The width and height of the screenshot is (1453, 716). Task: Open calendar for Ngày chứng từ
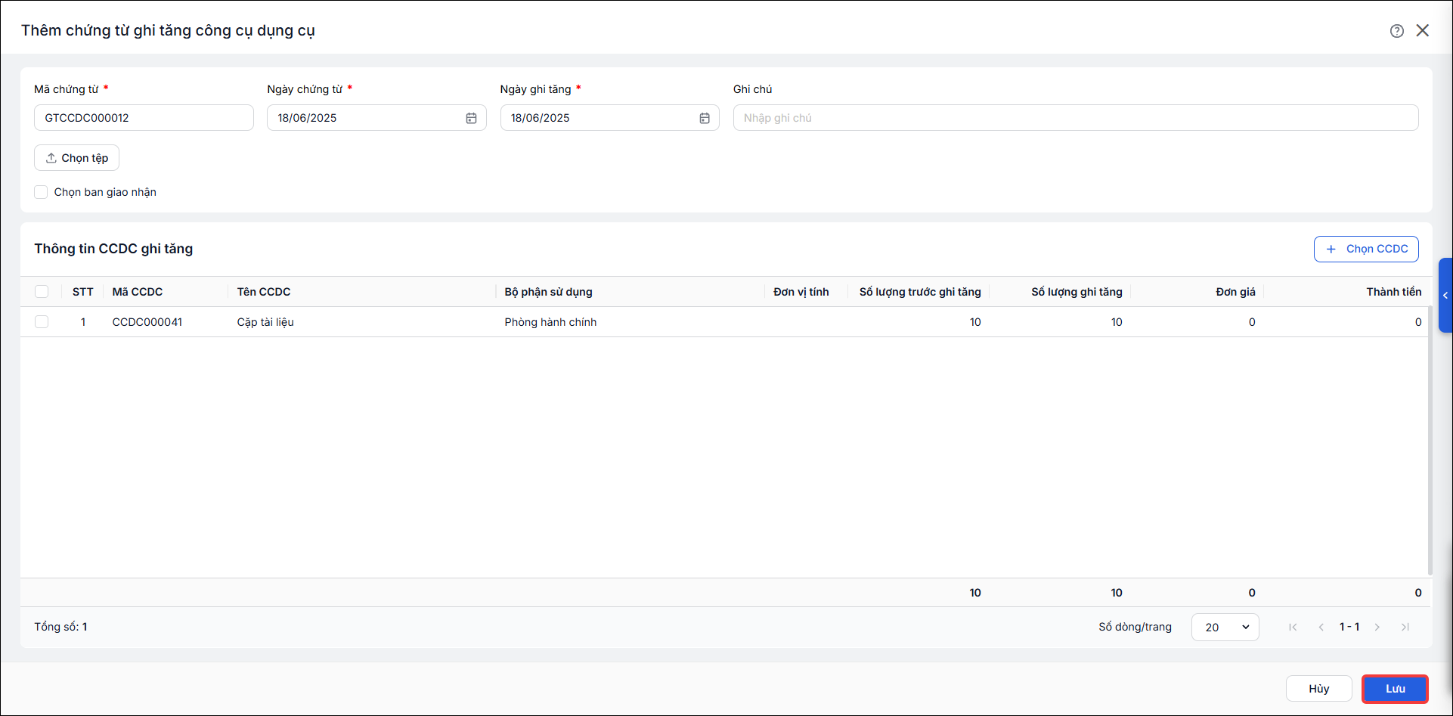coord(471,118)
